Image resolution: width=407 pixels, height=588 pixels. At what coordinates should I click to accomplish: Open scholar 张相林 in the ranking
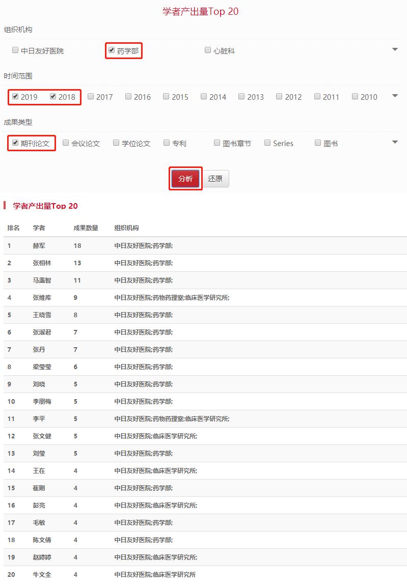42,263
